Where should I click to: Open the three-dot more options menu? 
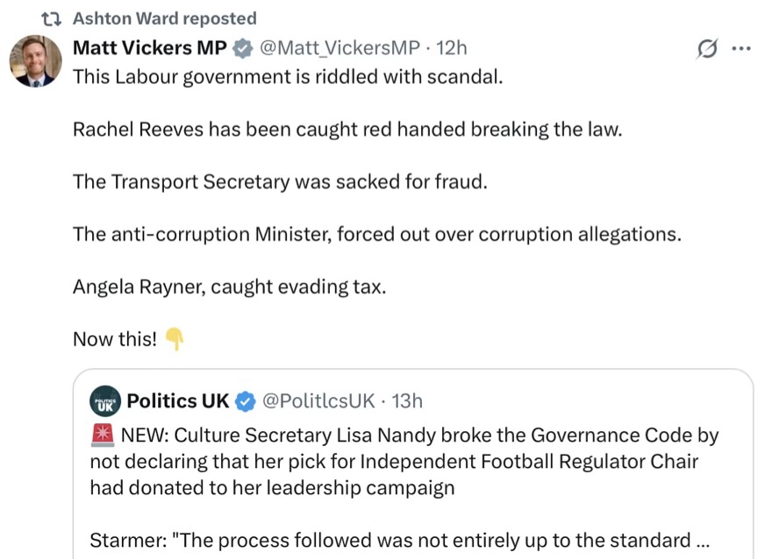741,49
